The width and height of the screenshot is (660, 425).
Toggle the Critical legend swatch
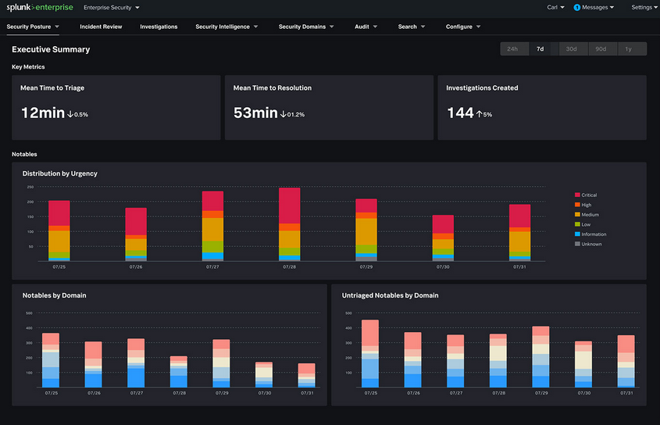[577, 195]
